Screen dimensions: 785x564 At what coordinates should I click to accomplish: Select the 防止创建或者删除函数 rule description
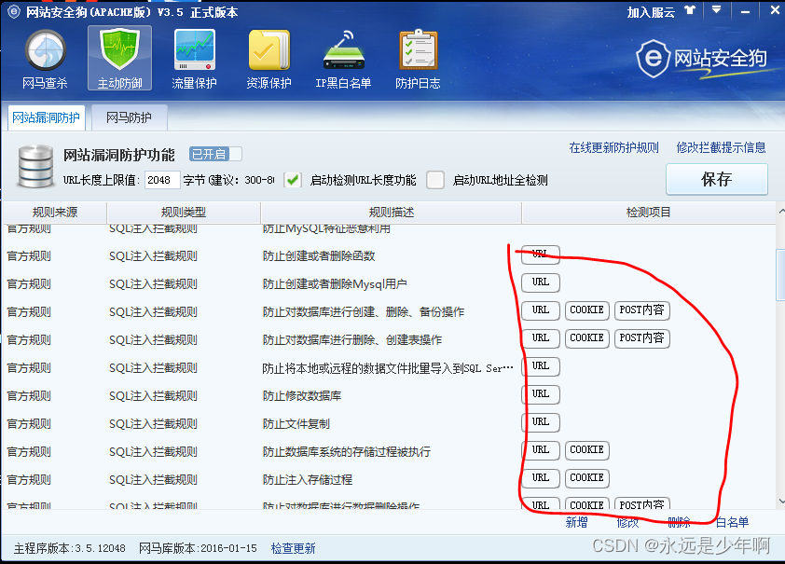[319, 256]
